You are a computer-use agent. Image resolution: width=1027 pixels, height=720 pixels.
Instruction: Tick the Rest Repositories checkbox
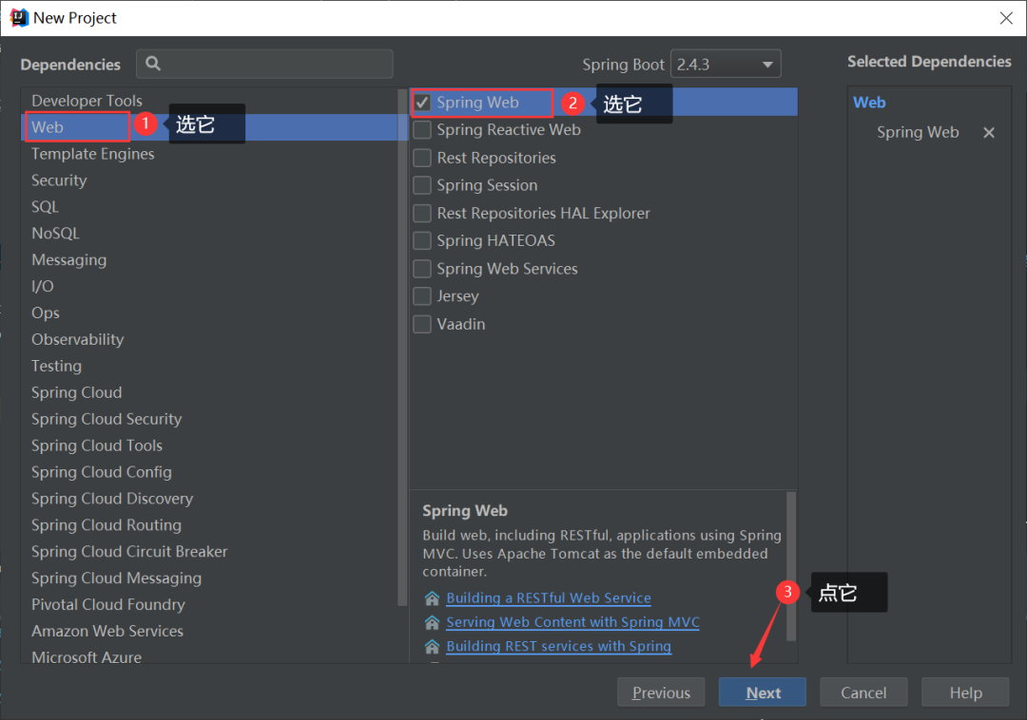tap(422, 159)
